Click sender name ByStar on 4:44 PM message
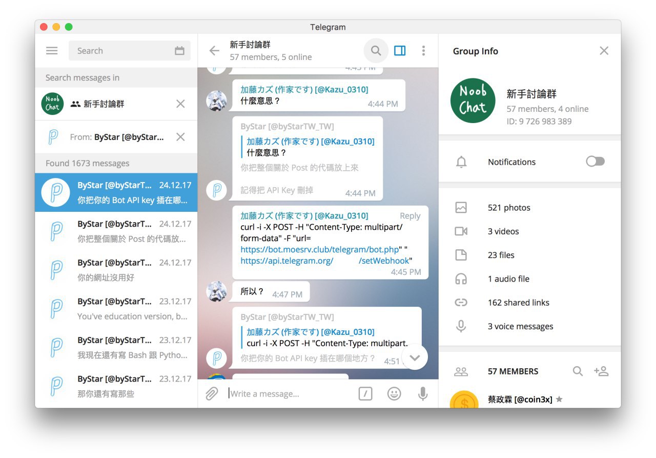Image resolution: width=656 pixels, height=458 pixels. pos(287,126)
